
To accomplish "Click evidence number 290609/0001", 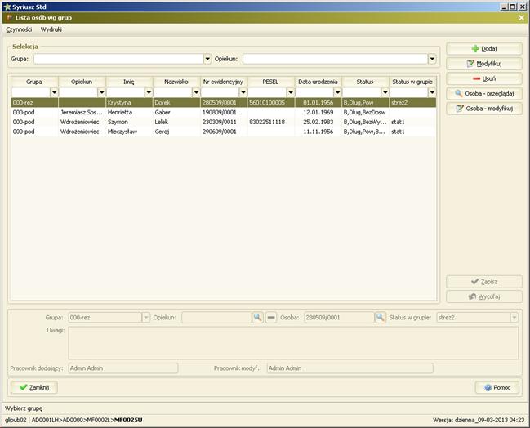I will [220, 132].
